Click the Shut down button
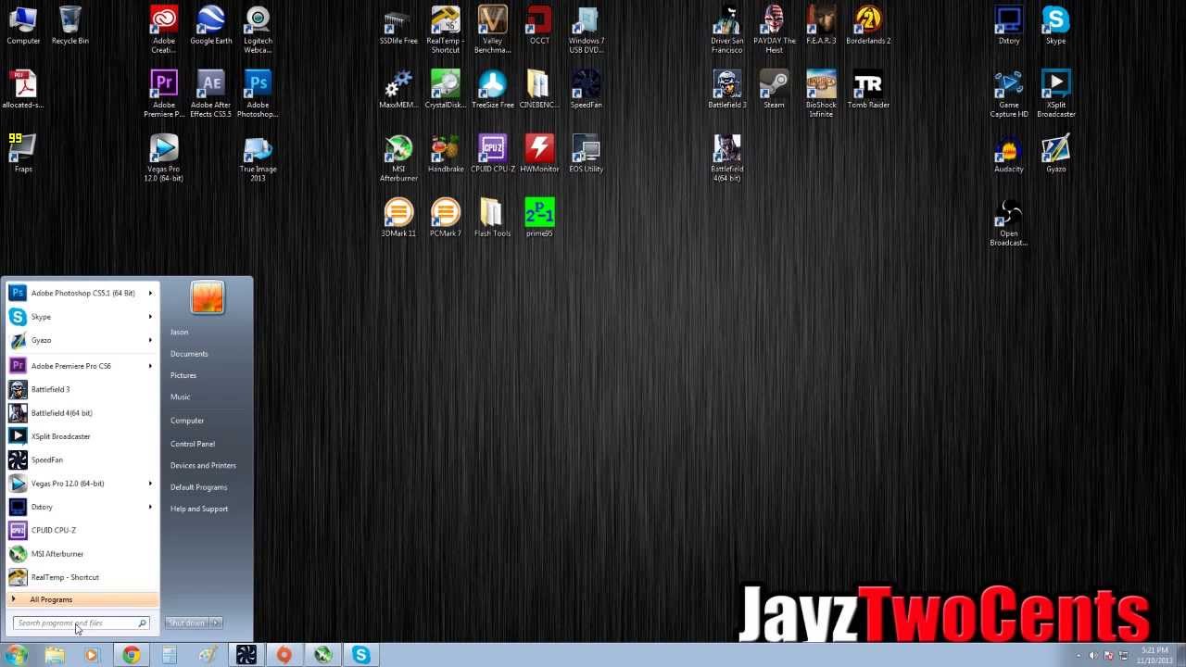 (187, 623)
